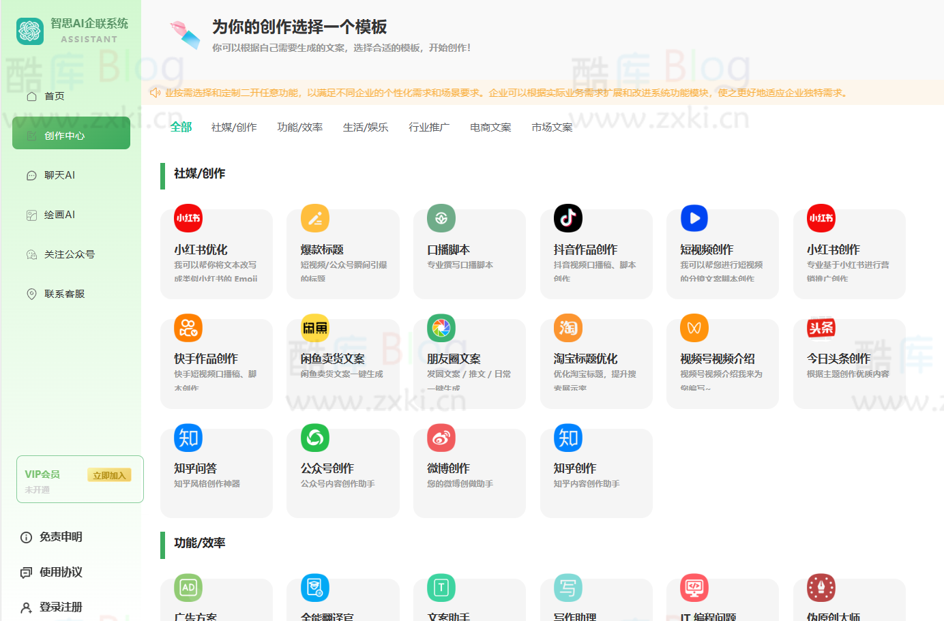The height and width of the screenshot is (621, 944).
Task: Click the 微博创作 Weibo icon
Action: tap(441, 438)
